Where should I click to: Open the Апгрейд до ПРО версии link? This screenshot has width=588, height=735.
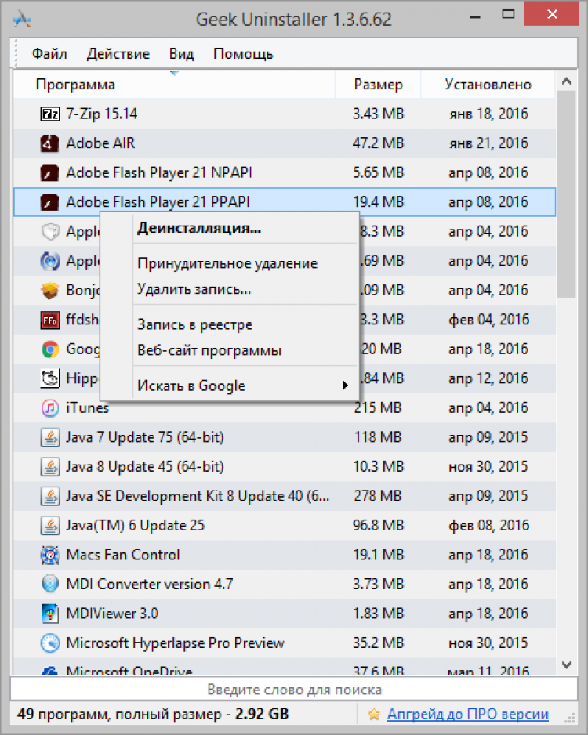pyautogui.click(x=467, y=714)
